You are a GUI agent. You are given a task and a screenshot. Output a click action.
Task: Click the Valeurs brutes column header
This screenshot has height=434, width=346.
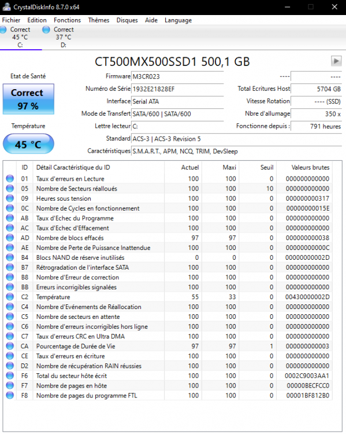point(304,167)
